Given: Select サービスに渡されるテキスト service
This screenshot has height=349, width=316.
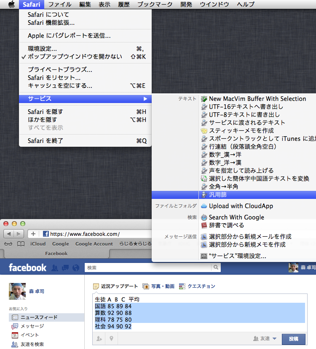Looking at the screenshot, I should [257, 123].
